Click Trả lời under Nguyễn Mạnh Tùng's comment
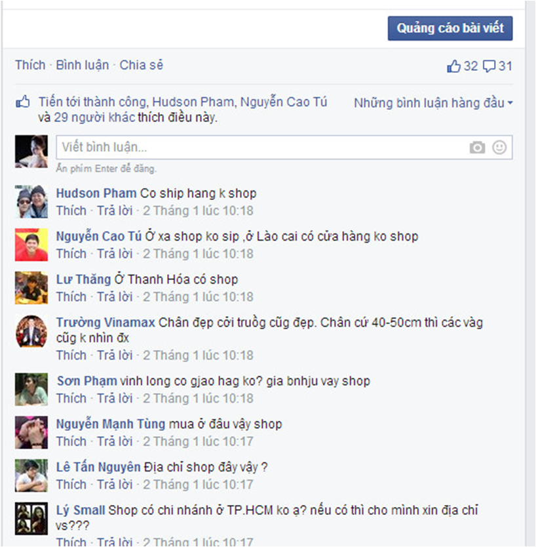 point(115,441)
